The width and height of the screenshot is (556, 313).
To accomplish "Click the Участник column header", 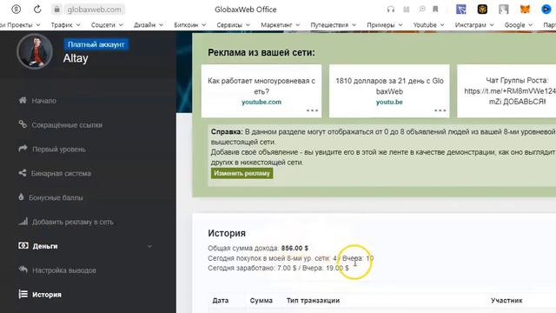I will click(x=506, y=301).
